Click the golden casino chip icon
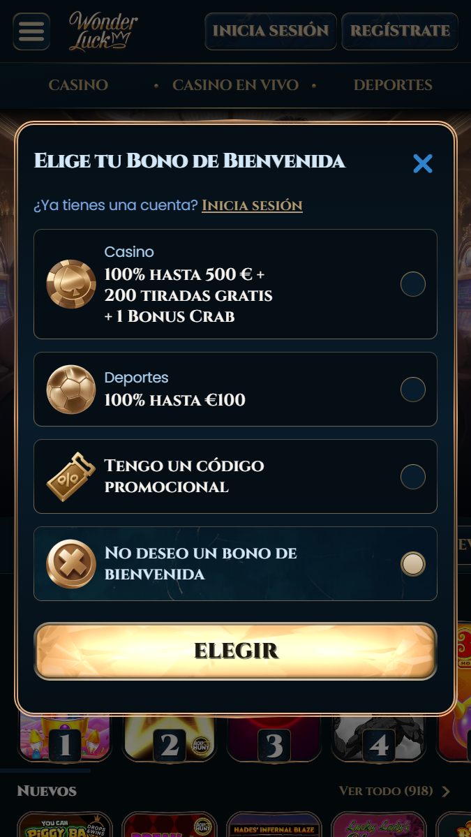471x837 pixels. (x=71, y=284)
